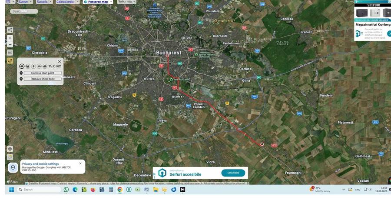Image resolution: width=391 pixels, height=220 pixels.
Task: Open the weather layer icon
Action: pos(10,157)
